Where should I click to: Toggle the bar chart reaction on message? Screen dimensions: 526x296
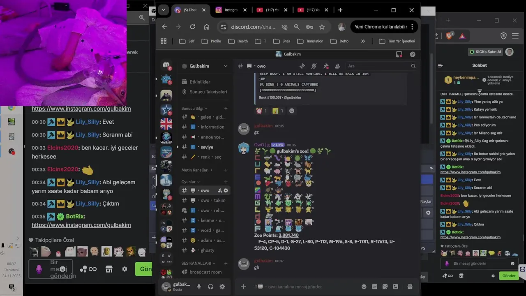pyautogui.click(x=278, y=111)
